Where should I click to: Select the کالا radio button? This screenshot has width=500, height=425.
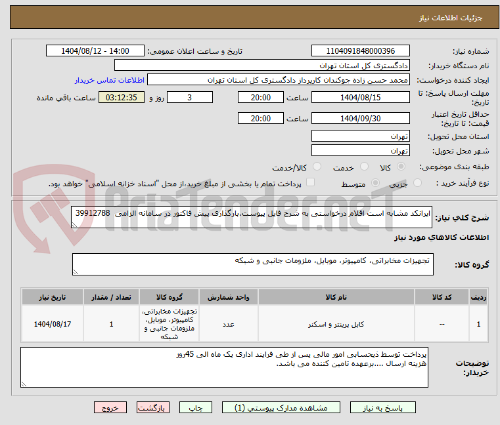(x=401, y=167)
